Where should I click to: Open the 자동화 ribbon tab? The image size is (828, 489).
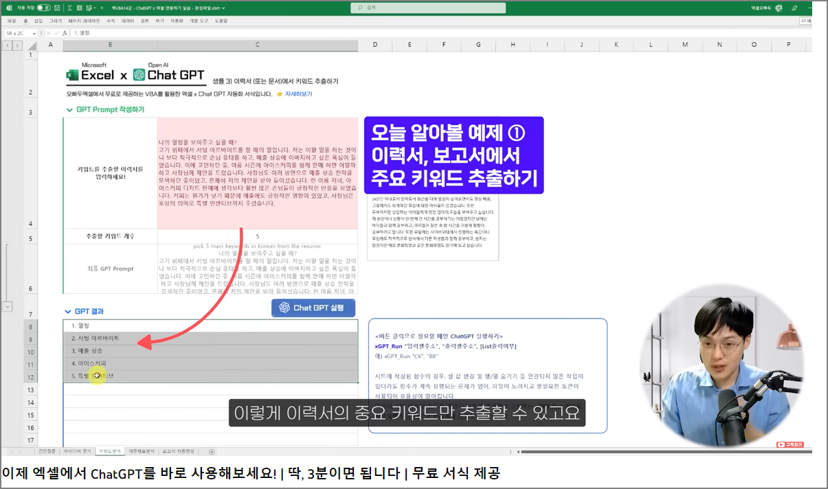(x=177, y=21)
